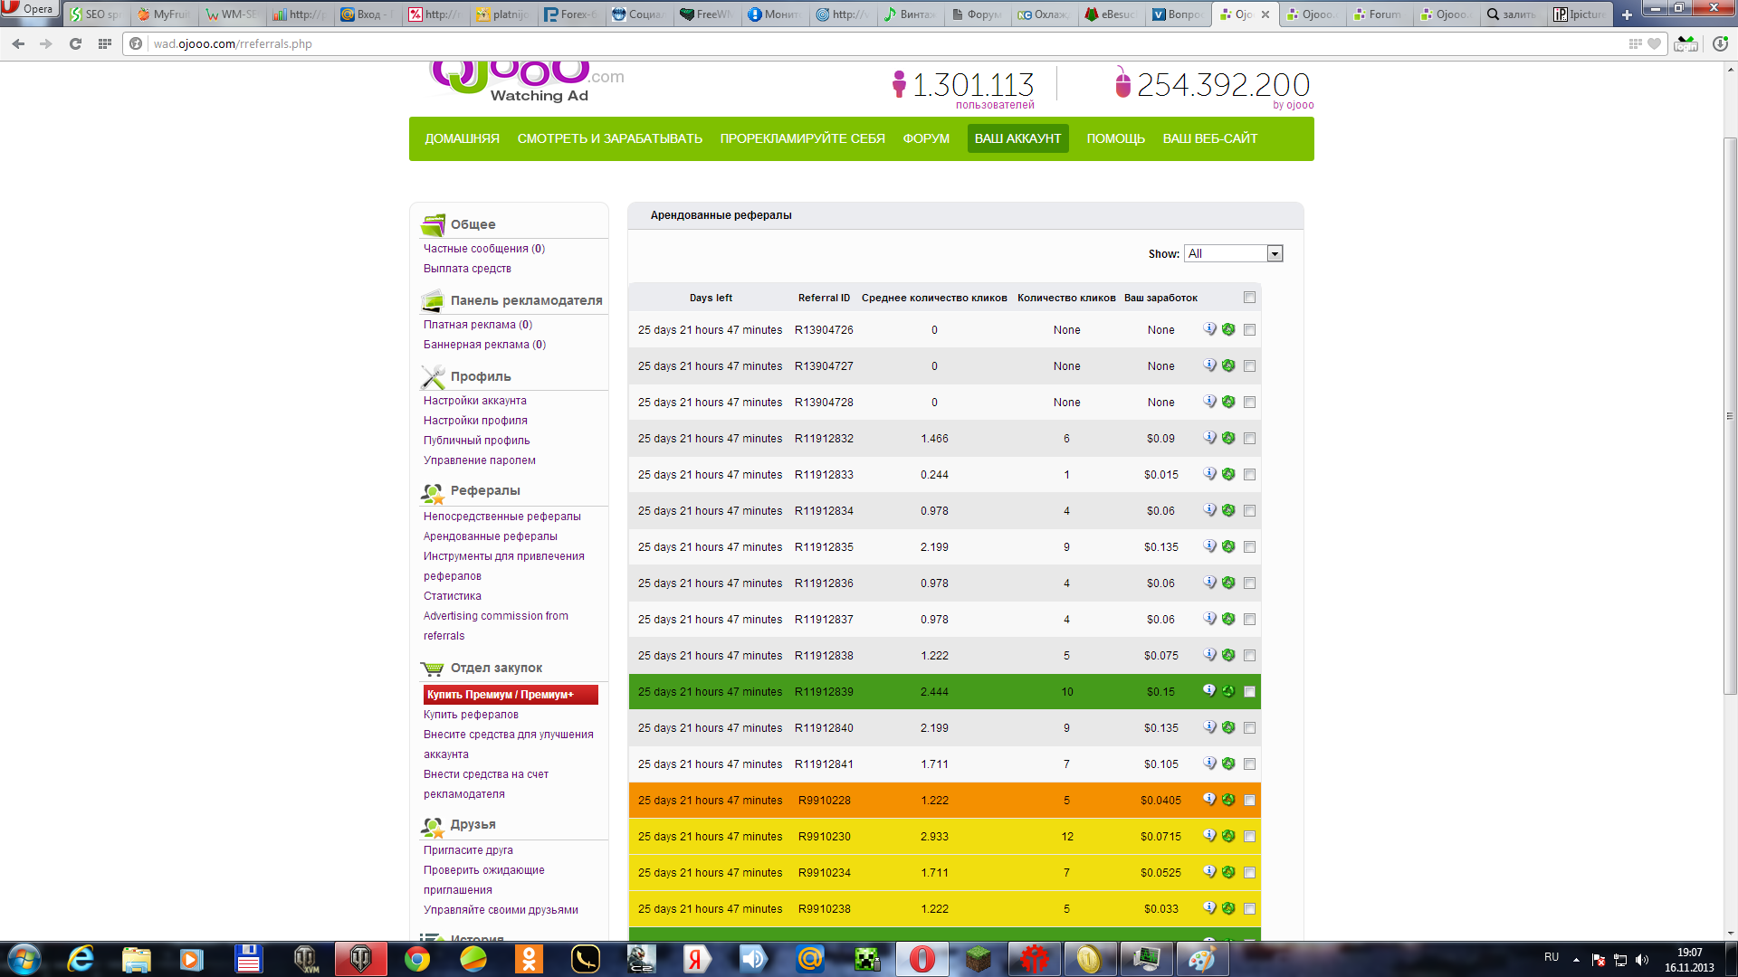1738x977 pixels.
Task: Open ДОМАШНЯЯ menu item
Action: (x=462, y=138)
